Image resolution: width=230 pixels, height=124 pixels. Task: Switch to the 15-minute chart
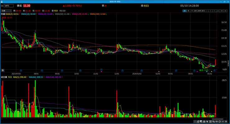coord(218,11)
